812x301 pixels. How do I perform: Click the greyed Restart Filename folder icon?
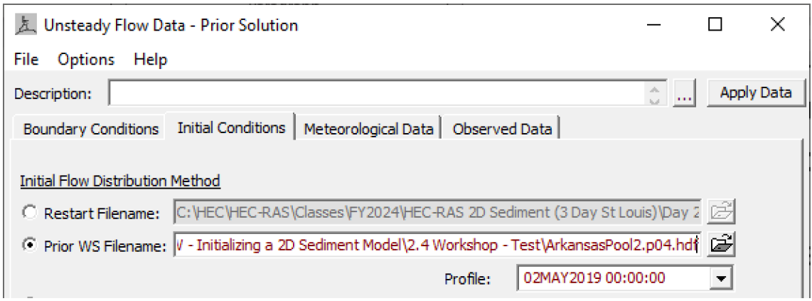(721, 212)
